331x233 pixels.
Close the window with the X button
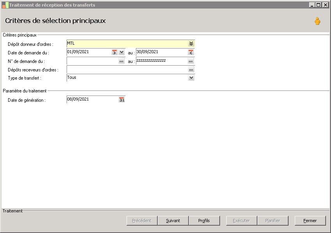325,5
